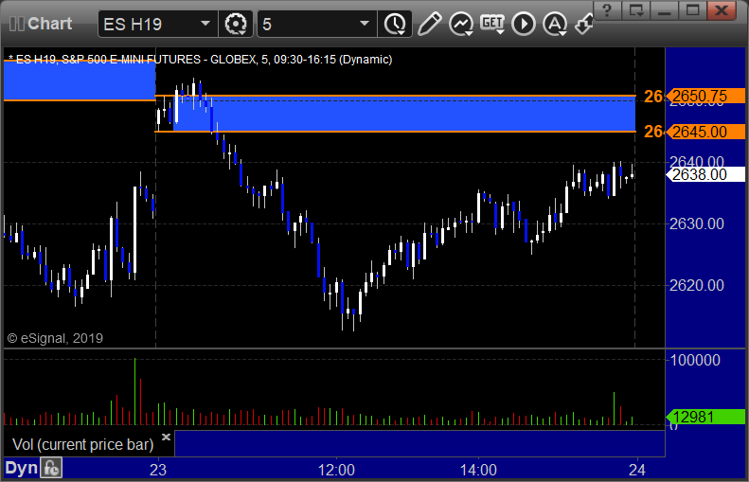749x482 pixels.
Task: Close the Vol study label with x
Action: tap(167, 437)
